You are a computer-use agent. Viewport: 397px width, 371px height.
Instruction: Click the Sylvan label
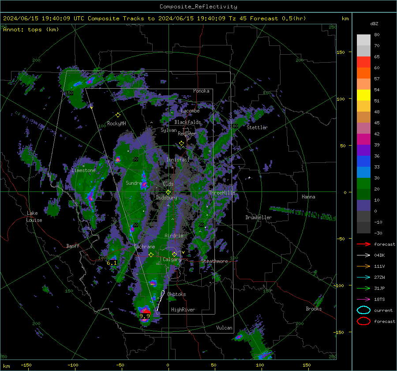169,130
